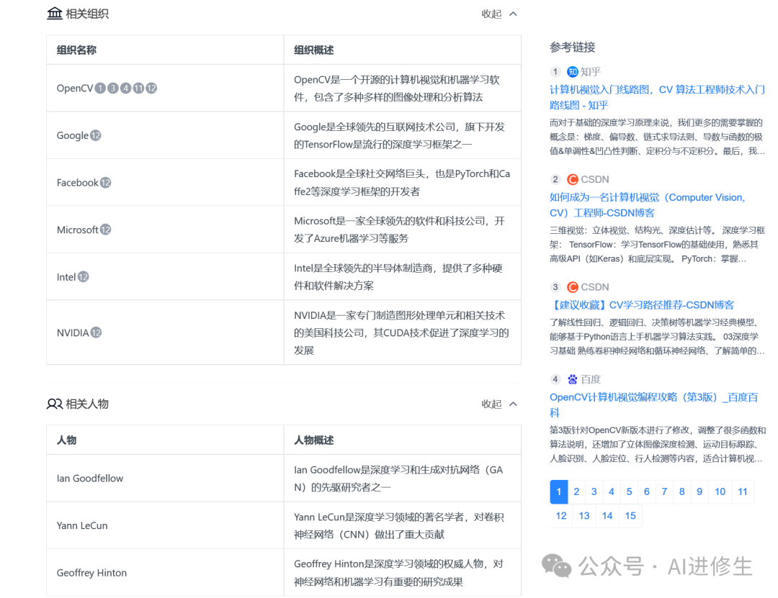Click the 参考链接 heading
This screenshot has width=778, height=598.
(572, 47)
